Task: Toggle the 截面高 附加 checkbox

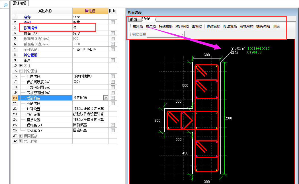Action: (x=113, y=44)
